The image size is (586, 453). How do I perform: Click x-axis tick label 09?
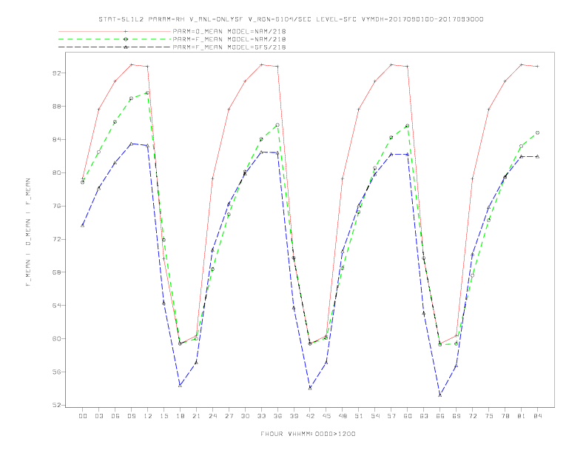click(131, 416)
